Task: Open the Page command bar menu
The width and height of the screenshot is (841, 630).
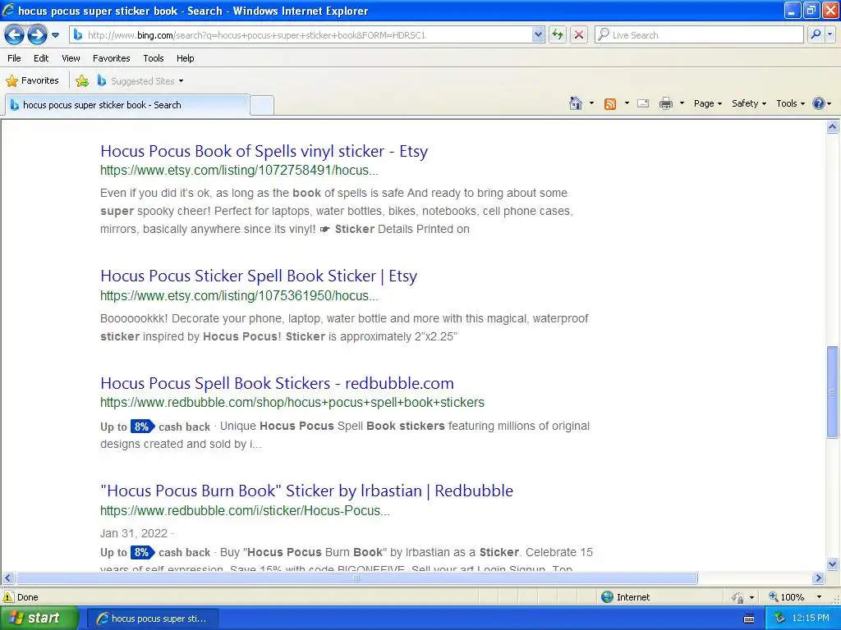Action: [x=708, y=103]
